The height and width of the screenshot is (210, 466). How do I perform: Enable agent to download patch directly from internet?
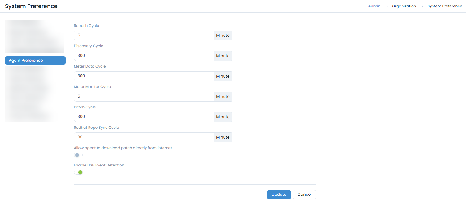pos(78,155)
